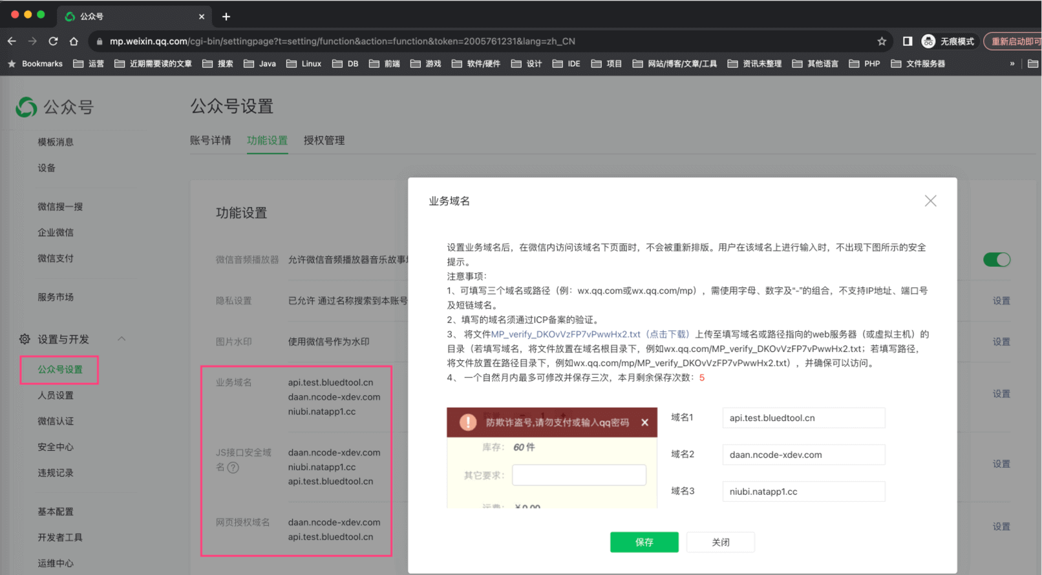Click the home icon in browser toolbar
The width and height of the screenshot is (1042, 575).
(74, 41)
